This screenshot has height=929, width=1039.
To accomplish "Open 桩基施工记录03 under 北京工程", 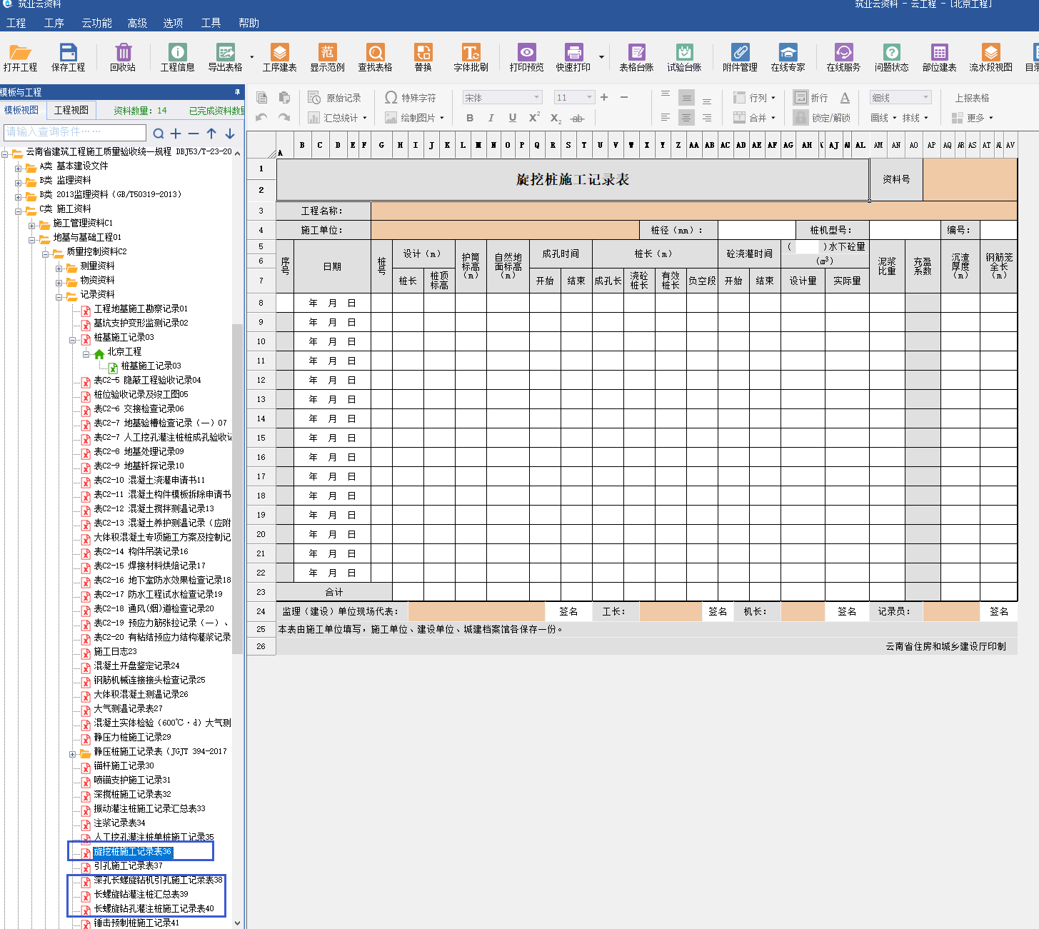I will coord(151,366).
